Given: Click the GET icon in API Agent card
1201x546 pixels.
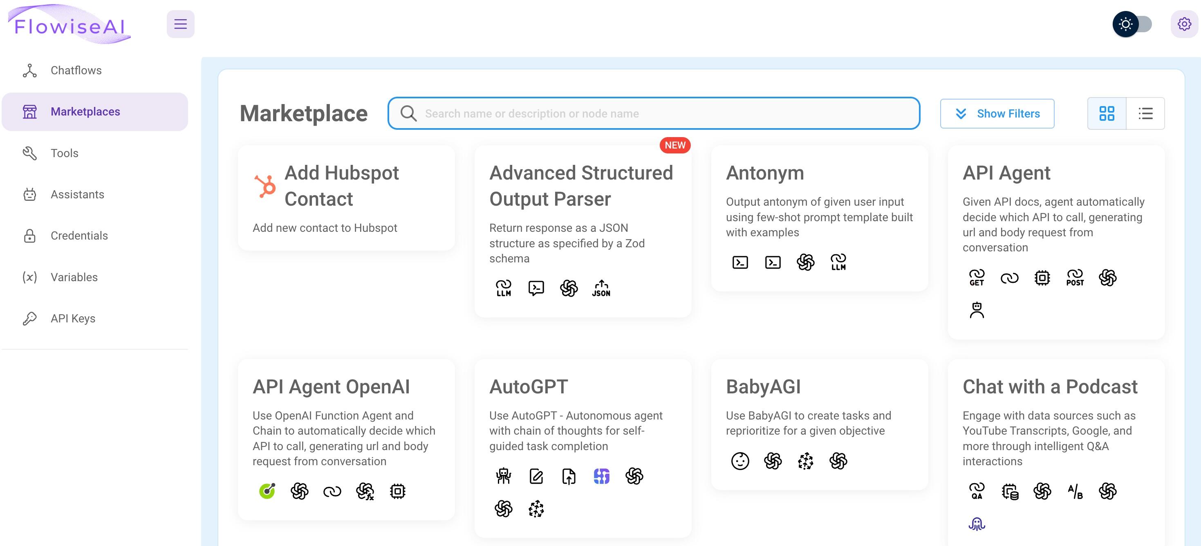Looking at the screenshot, I should [977, 278].
